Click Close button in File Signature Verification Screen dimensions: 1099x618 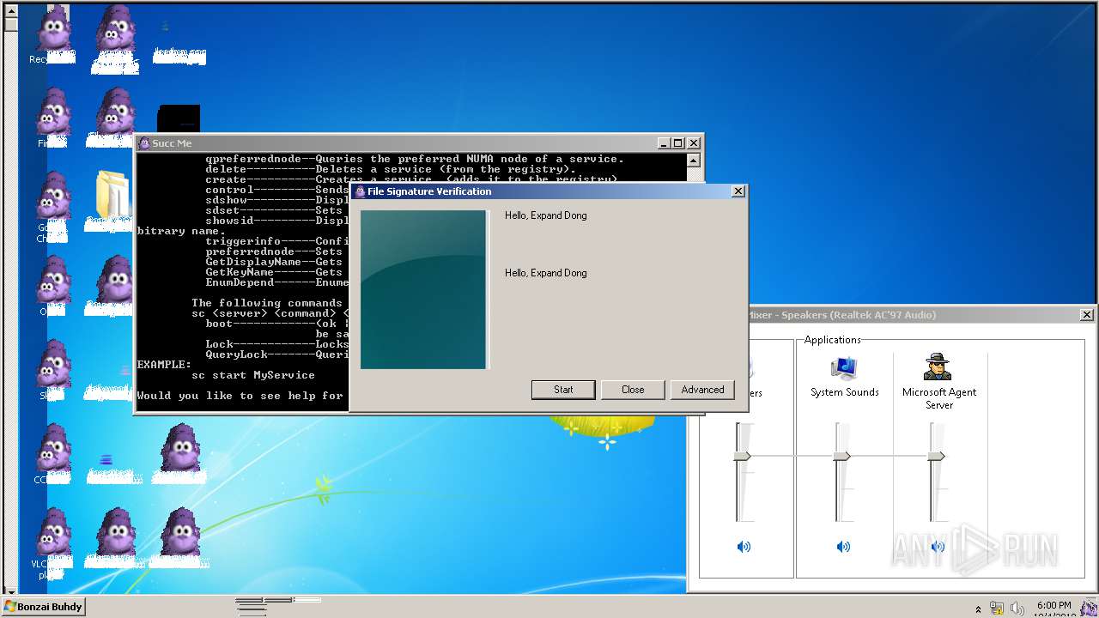click(x=633, y=390)
